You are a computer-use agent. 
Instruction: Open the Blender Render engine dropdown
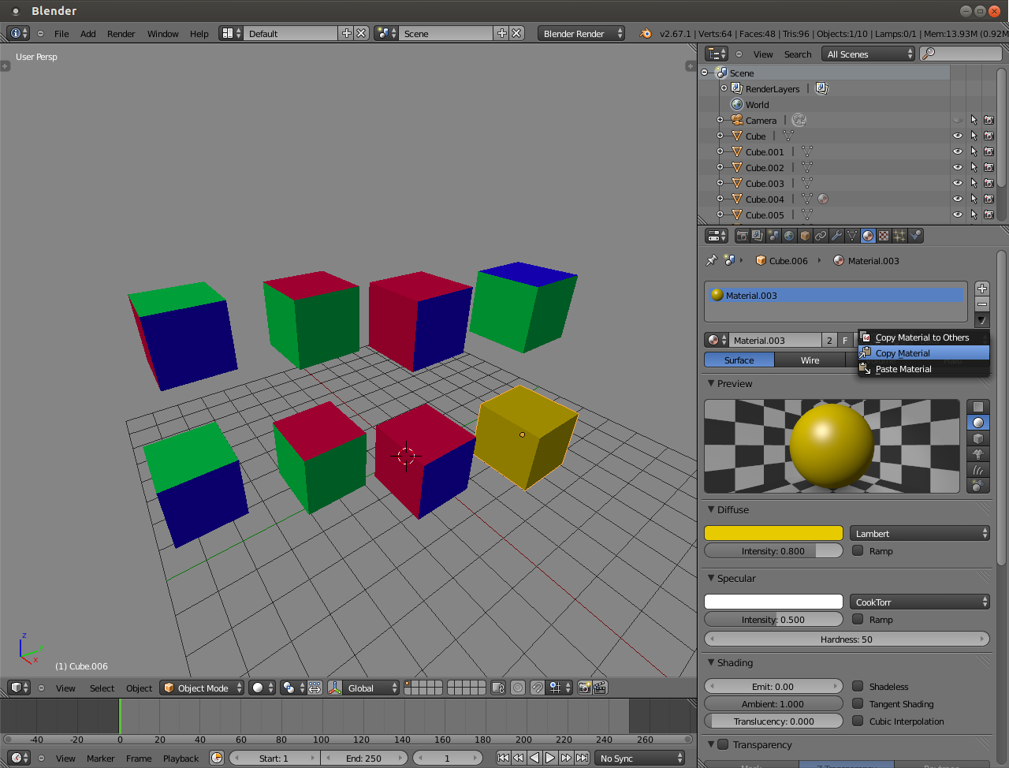tap(582, 33)
